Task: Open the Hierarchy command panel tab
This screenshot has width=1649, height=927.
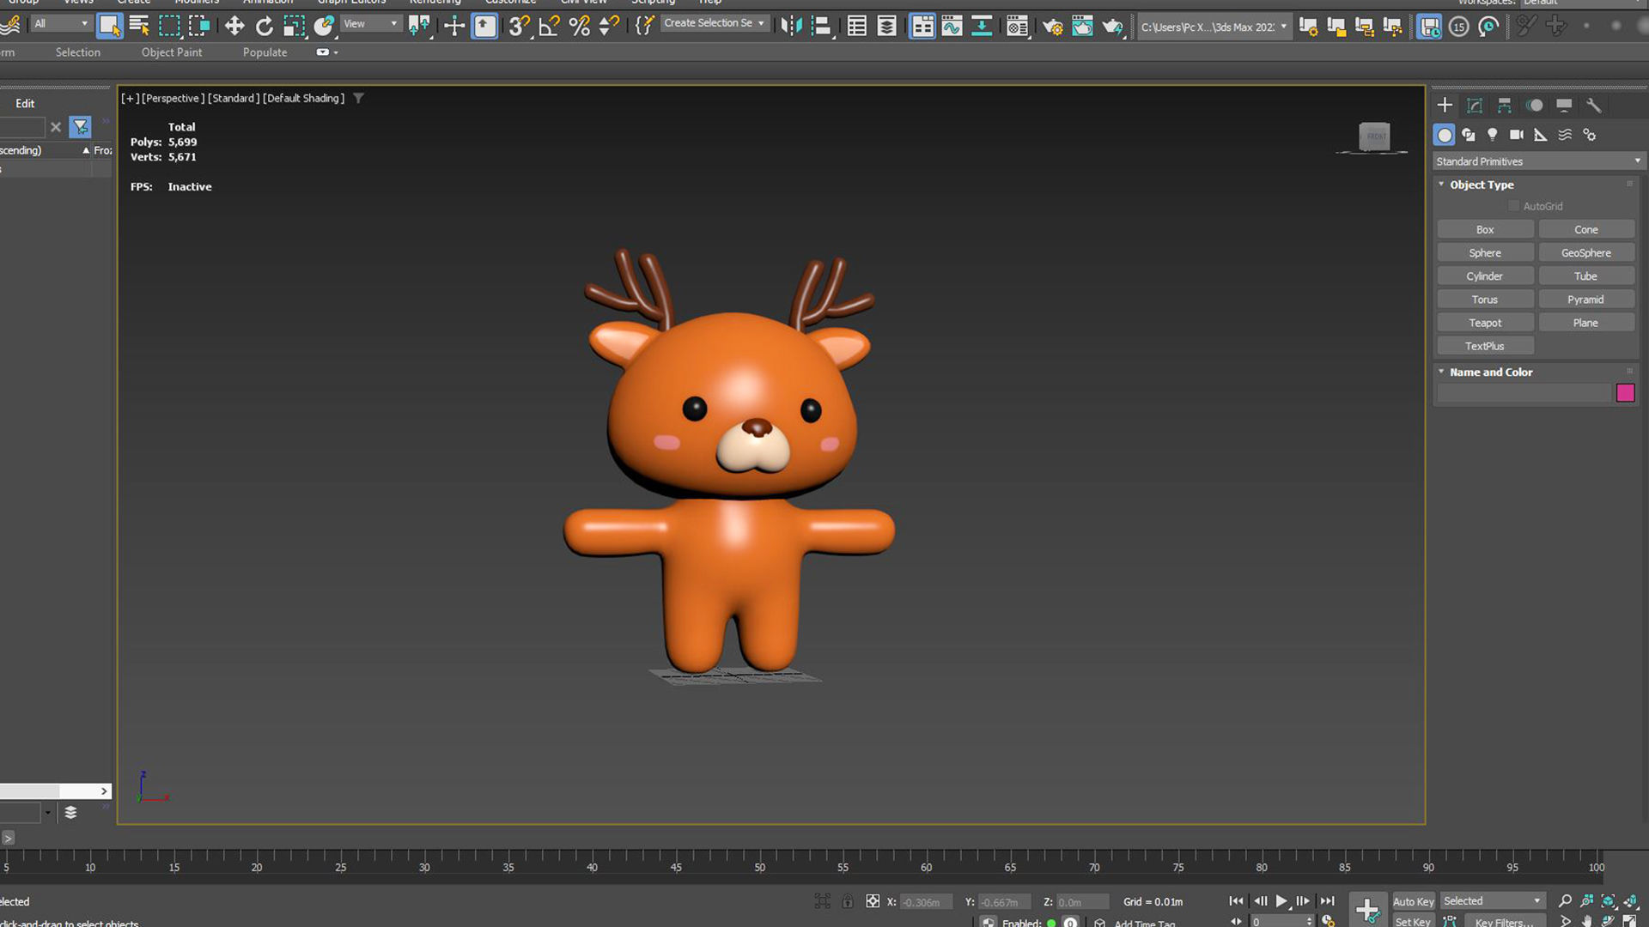Action: click(1505, 106)
